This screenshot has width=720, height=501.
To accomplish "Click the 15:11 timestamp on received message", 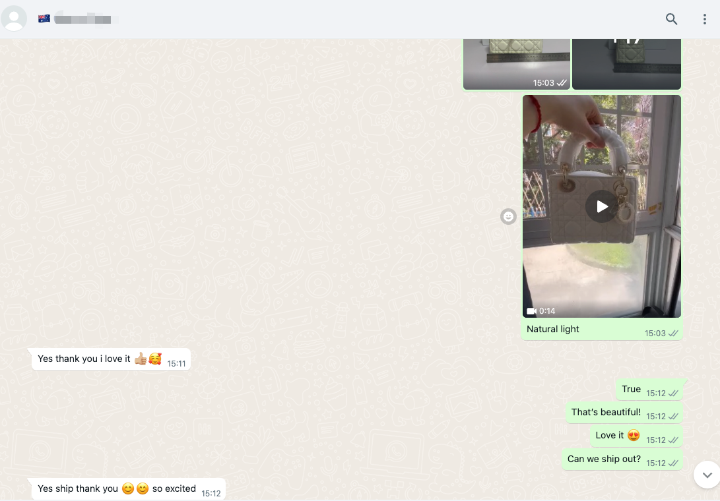I will tap(176, 364).
